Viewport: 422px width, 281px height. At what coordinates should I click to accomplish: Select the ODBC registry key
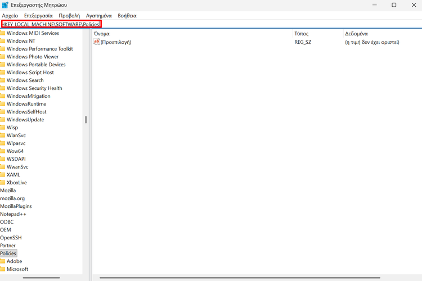(7, 222)
